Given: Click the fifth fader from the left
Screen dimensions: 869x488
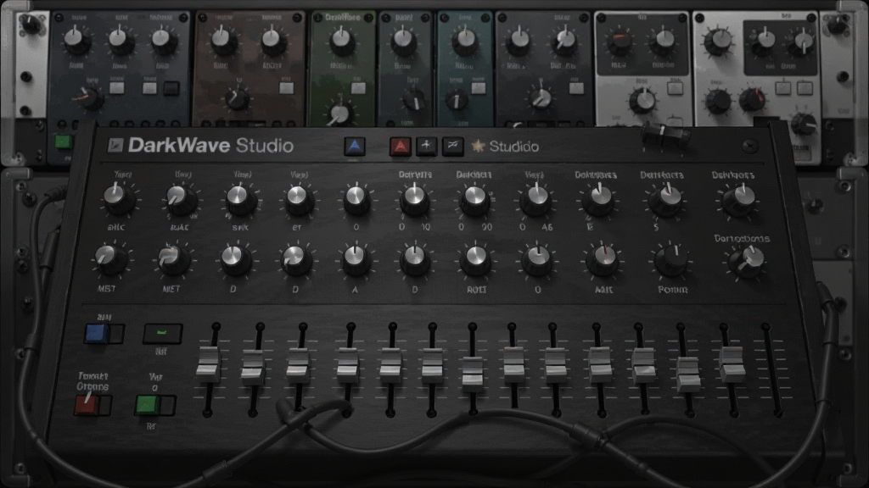Looking at the screenshot, I should click(x=390, y=366).
